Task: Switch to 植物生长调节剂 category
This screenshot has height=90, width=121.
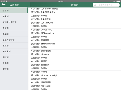Action: (14, 22)
